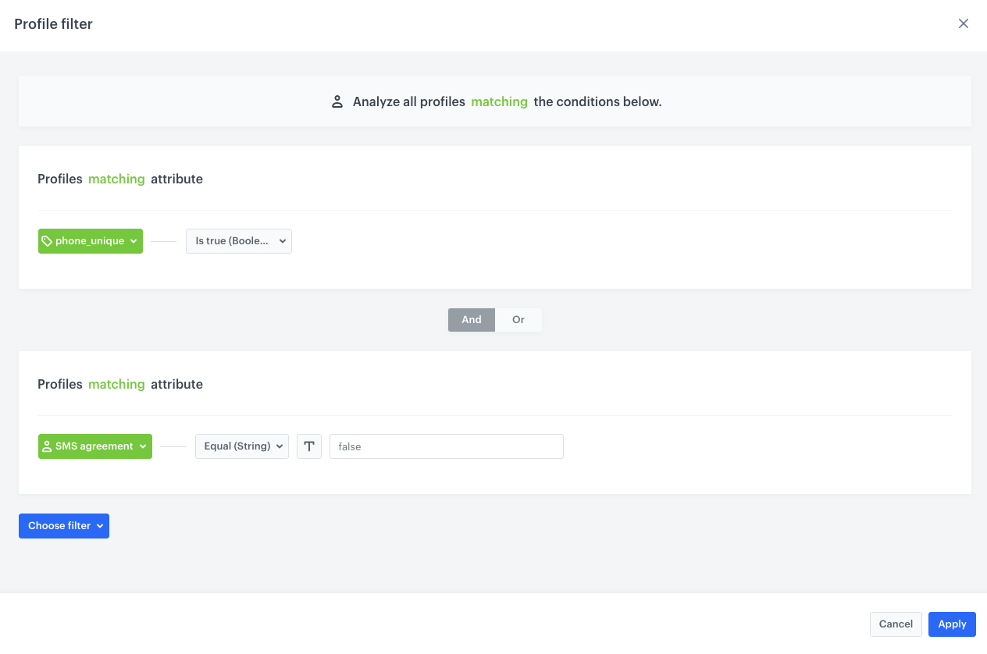The width and height of the screenshot is (987, 654).
Task: Click the profile icon beside Analyze all profiles
Action: 337,101
